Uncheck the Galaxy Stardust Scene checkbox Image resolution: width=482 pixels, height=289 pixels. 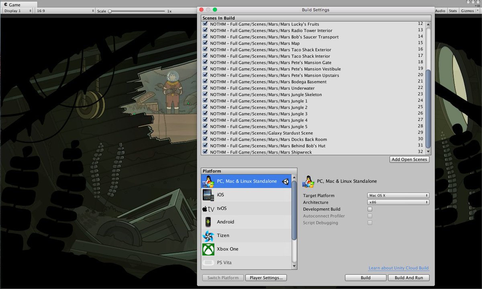point(205,133)
